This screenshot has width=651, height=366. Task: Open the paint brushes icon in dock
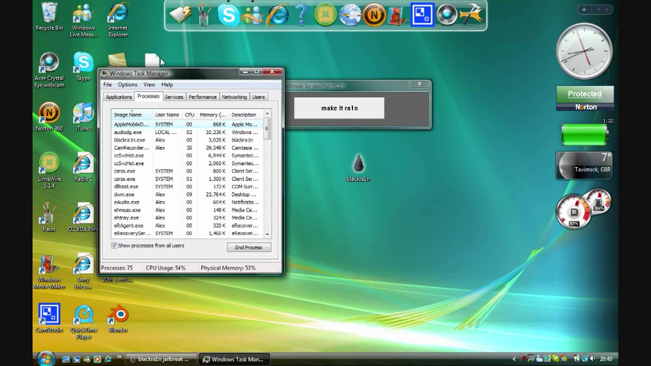[x=204, y=15]
